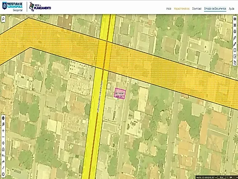
Task: Open the Mapas Interativos tab
Action: point(182,9)
